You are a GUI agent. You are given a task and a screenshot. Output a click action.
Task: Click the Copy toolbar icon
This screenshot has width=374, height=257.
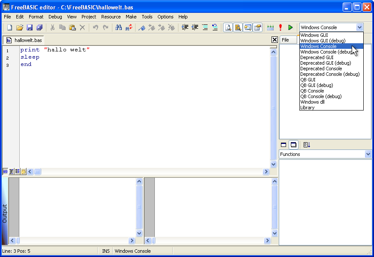click(62, 27)
